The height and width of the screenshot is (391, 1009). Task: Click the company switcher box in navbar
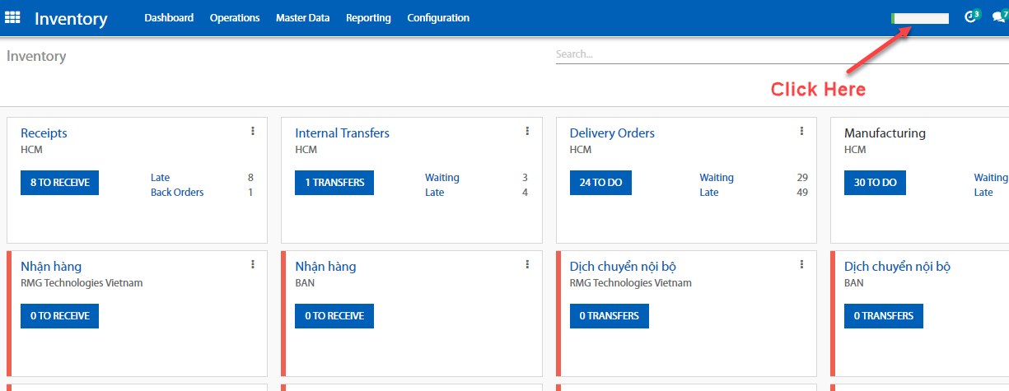[x=920, y=18]
